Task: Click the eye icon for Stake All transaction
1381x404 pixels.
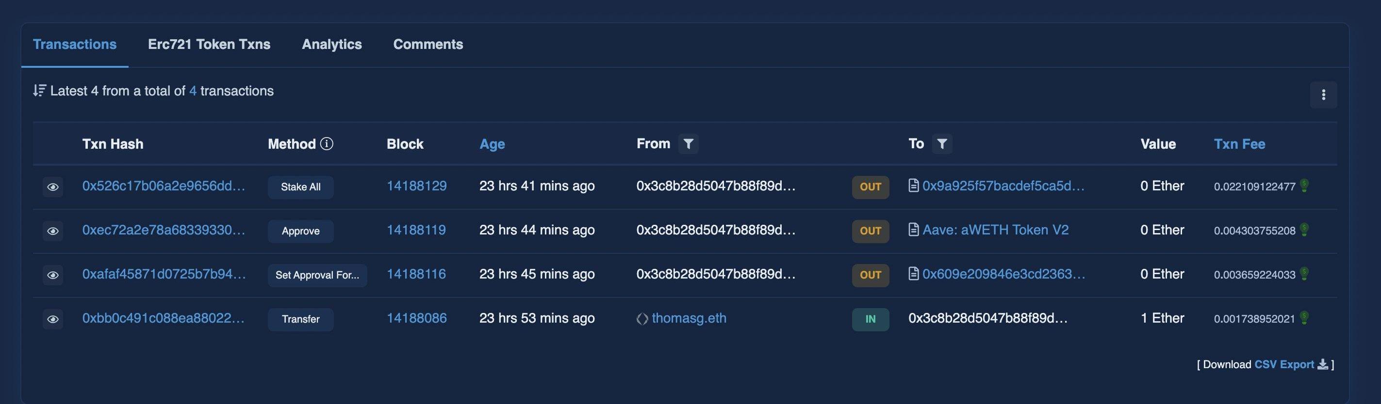Action: pyautogui.click(x=52, y=187)
